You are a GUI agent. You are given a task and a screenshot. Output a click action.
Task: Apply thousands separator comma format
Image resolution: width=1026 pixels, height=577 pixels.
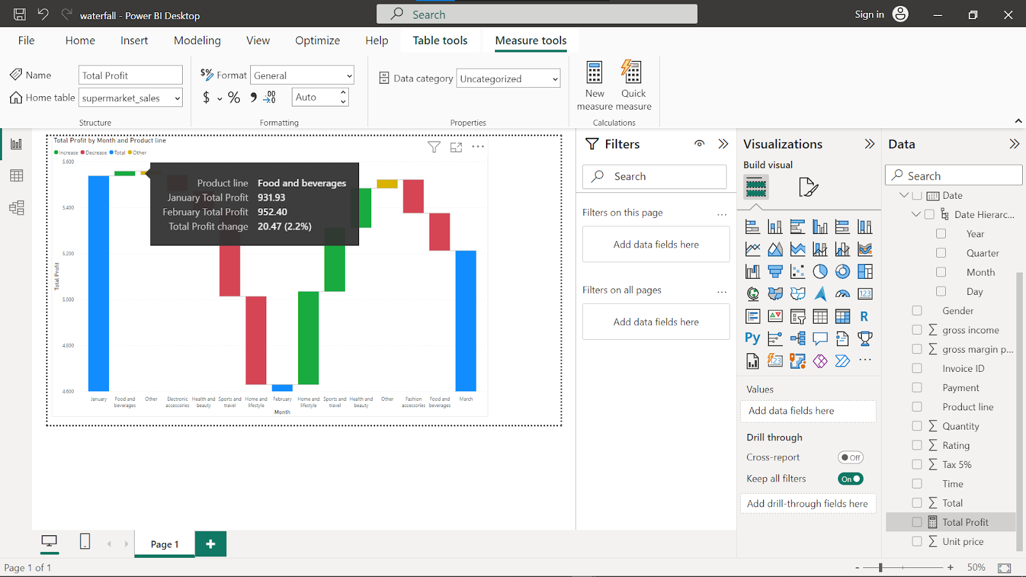253,97
